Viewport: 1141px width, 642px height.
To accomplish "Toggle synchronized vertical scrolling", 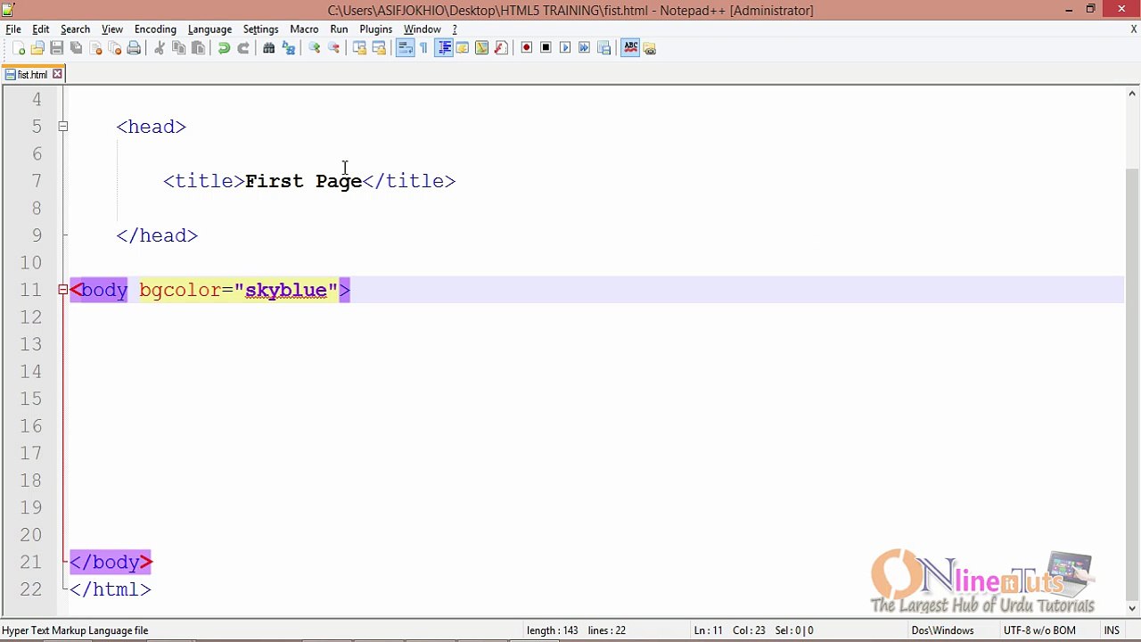I will 359,48.
